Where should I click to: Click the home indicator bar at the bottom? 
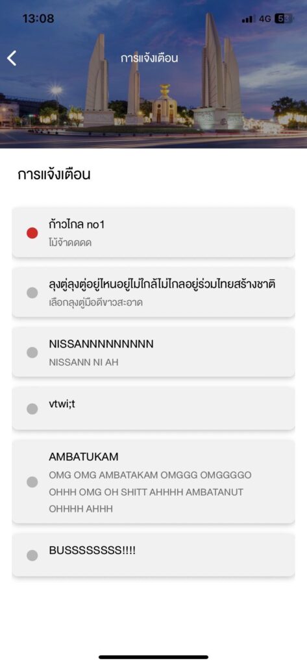click(x=153, y=657)
